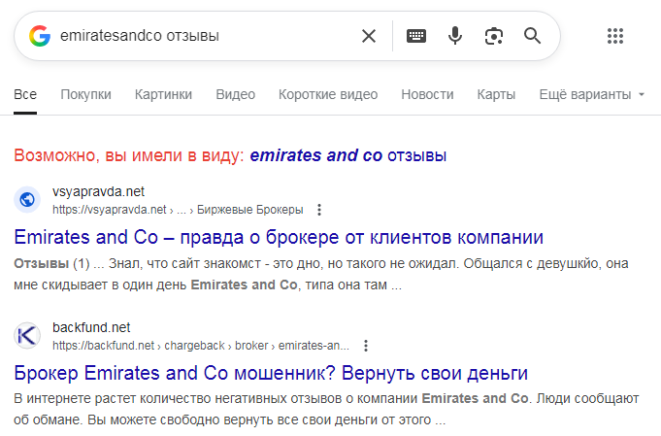Open more options for vsyapravda.net result
Image resolution: width=661 pixels, height=436 pixels.
319,210
